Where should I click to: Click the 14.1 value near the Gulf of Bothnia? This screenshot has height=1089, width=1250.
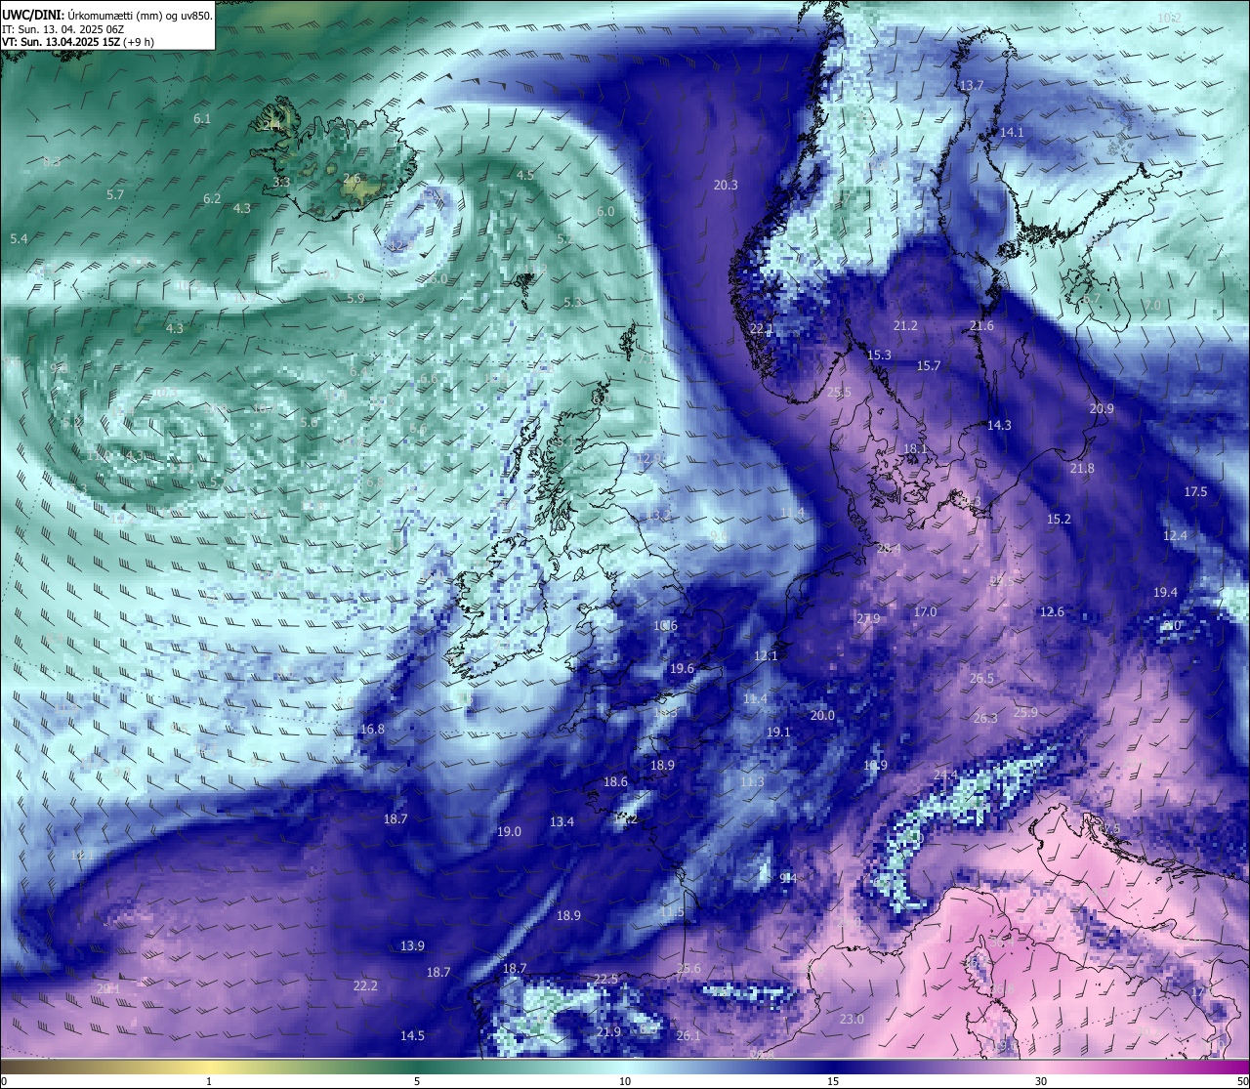pos(1012,132)
